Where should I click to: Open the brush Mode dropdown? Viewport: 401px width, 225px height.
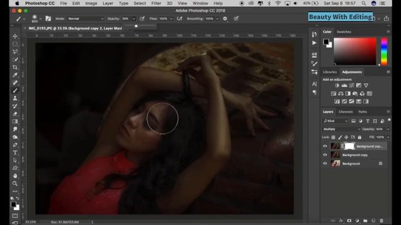click(x=86, y=19)
